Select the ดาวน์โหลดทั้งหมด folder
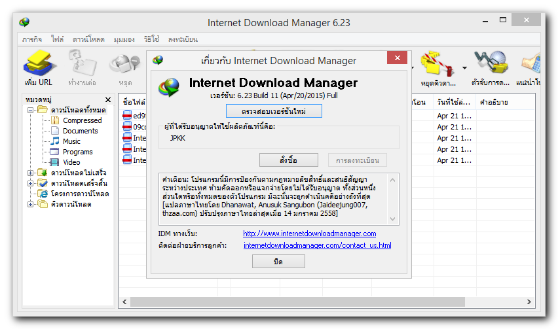The width and height of the screenshot is (558, 329). pos(78,110)
